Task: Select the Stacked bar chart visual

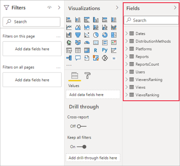Action: (x=69, y=19)
